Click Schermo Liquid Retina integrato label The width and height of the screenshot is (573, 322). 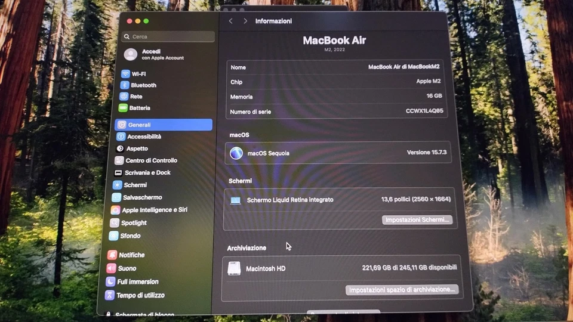[290, 200]
